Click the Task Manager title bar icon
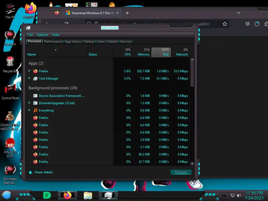The height and width of the screenshot is (201, 268). (x=28, y=28)
